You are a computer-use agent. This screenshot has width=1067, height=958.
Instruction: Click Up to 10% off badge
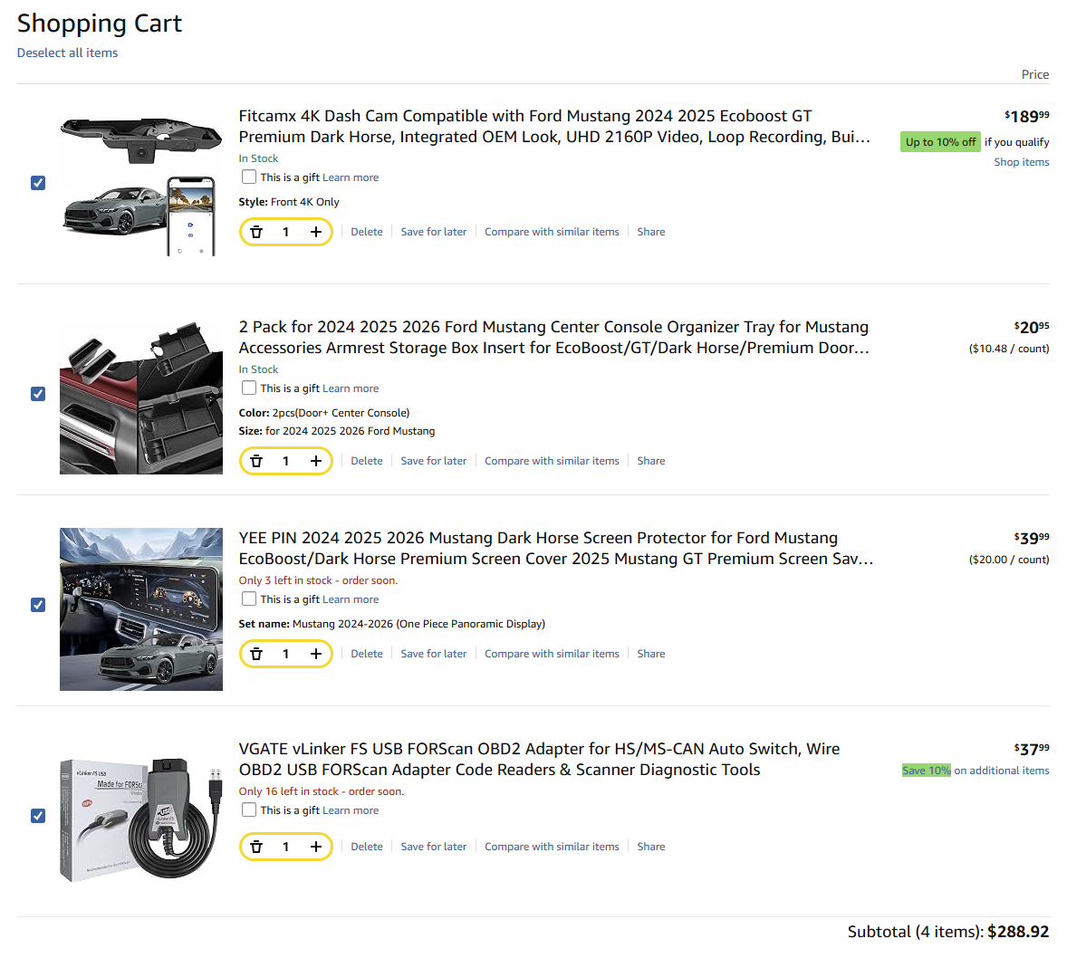940,142
